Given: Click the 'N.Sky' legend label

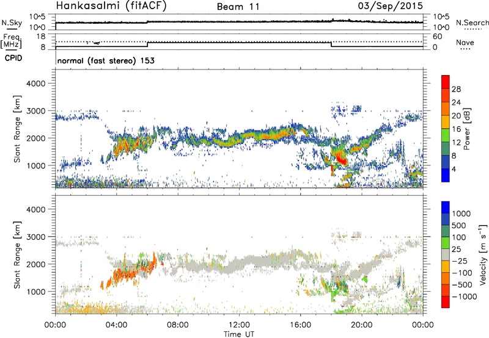Looking at the screenshot, I should (x=12, y=23).
